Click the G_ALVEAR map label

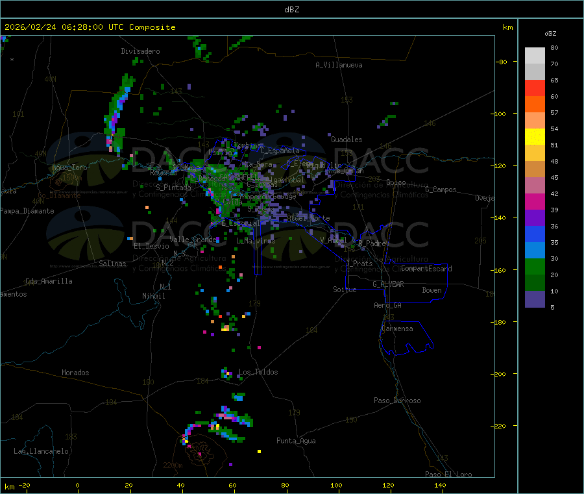pos(388,284)
